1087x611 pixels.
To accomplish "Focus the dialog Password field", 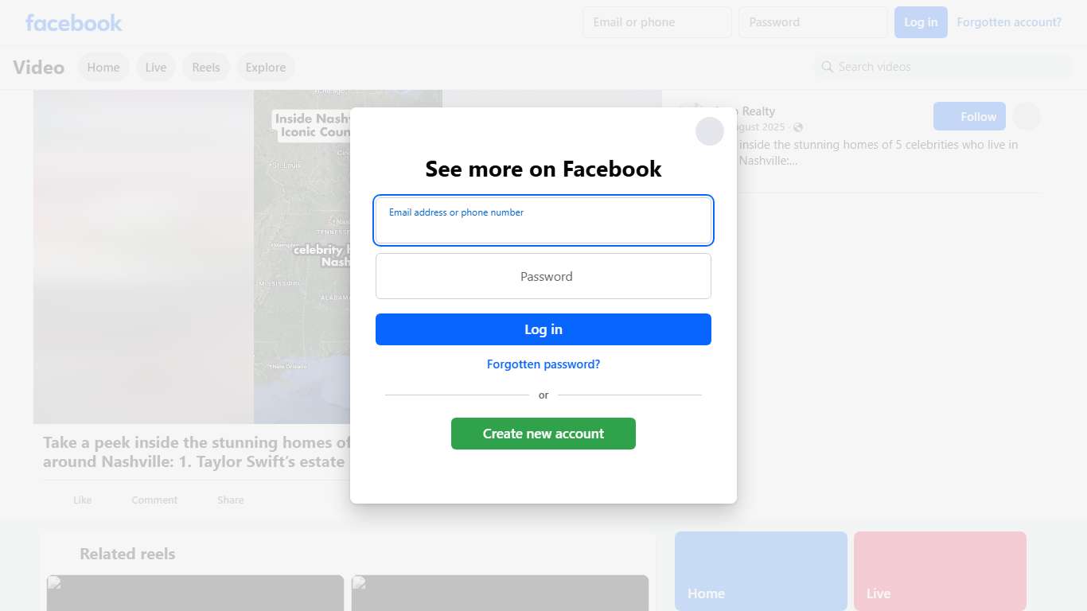I will [x=543, y=276].
